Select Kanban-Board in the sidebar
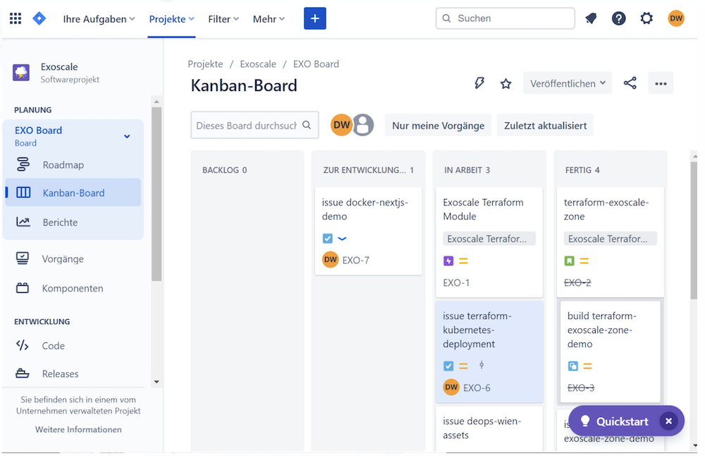Screen dimensions: 705x456 73,193
